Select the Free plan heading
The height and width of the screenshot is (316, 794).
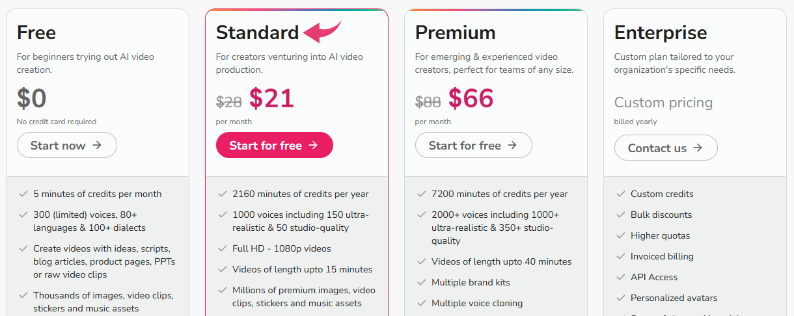click(x=36, y=33)
